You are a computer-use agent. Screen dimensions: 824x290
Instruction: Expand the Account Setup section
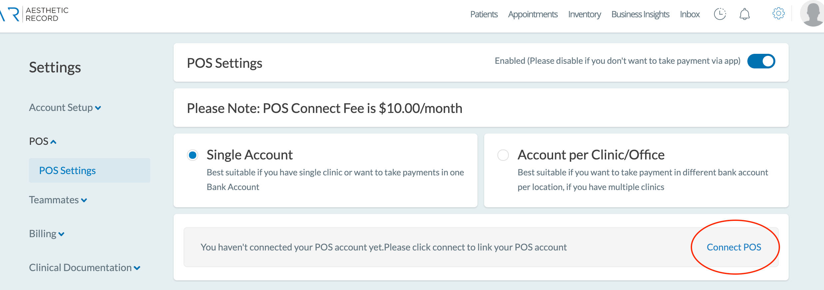(x=65, y=108)
